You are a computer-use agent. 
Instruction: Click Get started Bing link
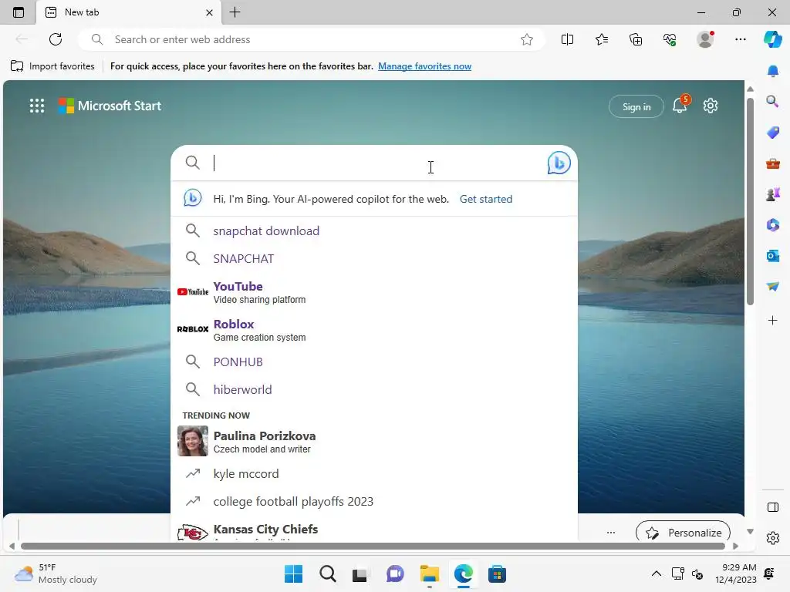486,199
